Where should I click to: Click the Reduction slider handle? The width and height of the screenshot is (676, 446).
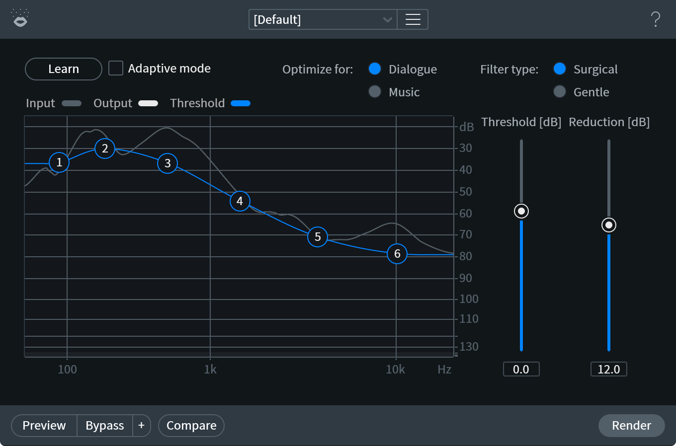(x=609, y=225)
